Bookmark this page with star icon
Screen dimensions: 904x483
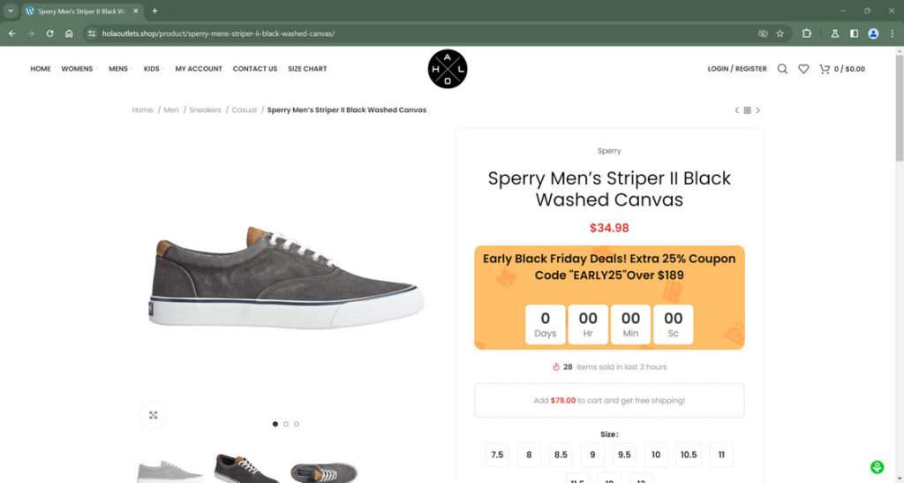tap(780, 34)
